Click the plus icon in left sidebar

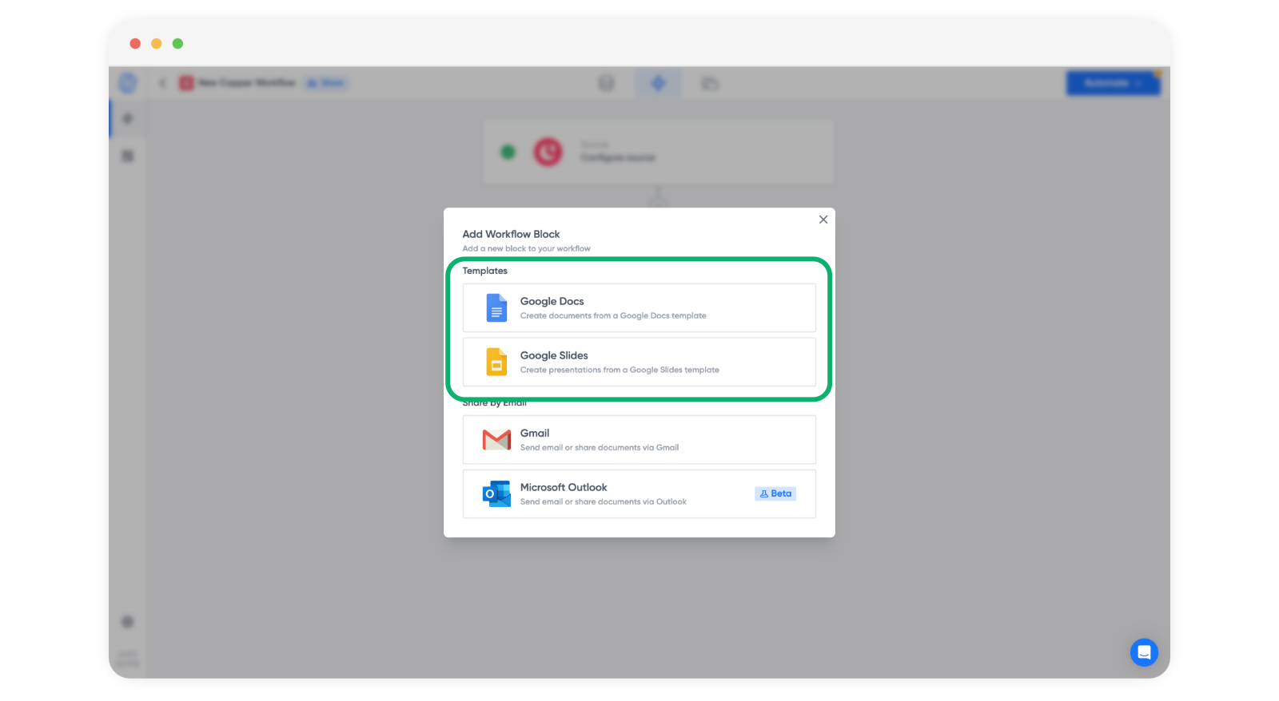(x=128, y=119)
